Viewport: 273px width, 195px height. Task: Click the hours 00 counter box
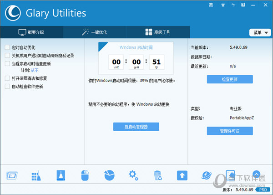coord(116,62)
